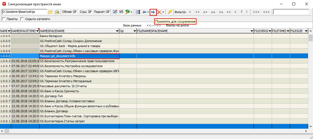Uncheck the Сущ checkbox
The height and width of the screenshot is (139, 313).
tap(90, 12)
